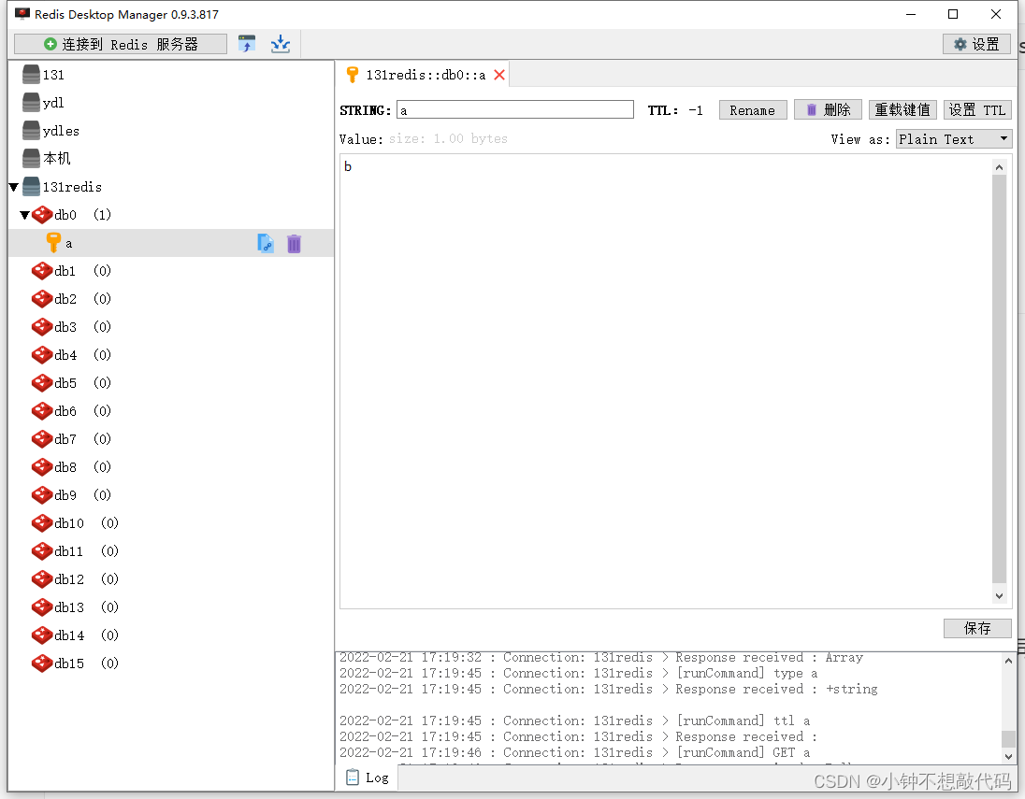Click the 131redis server icon
Image resolution: width=1025 pixels, height=799 pixels.
31,187
